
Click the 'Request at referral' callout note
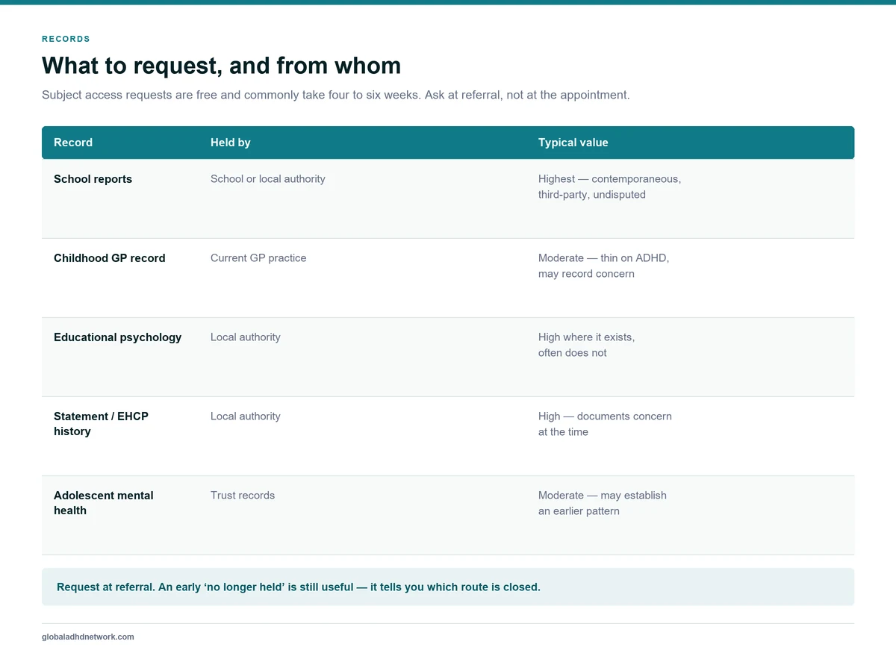pos(448,587)
